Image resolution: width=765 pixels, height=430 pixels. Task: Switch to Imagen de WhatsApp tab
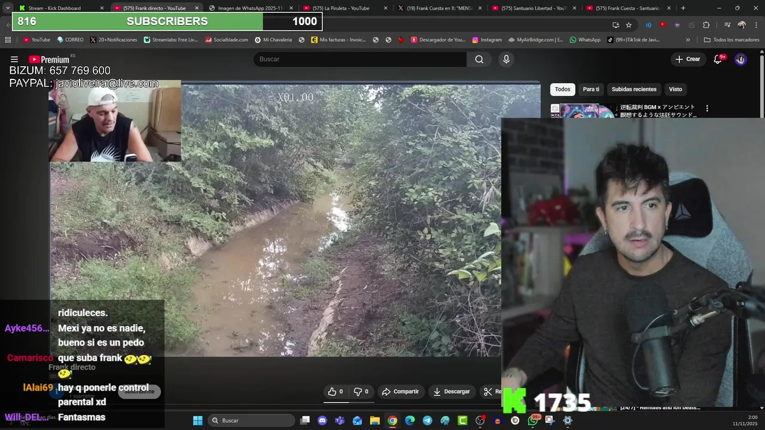250,8
